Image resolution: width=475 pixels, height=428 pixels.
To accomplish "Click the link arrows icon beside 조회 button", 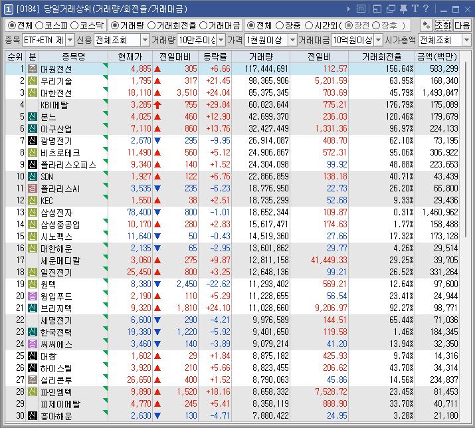I will pos(426,25).
